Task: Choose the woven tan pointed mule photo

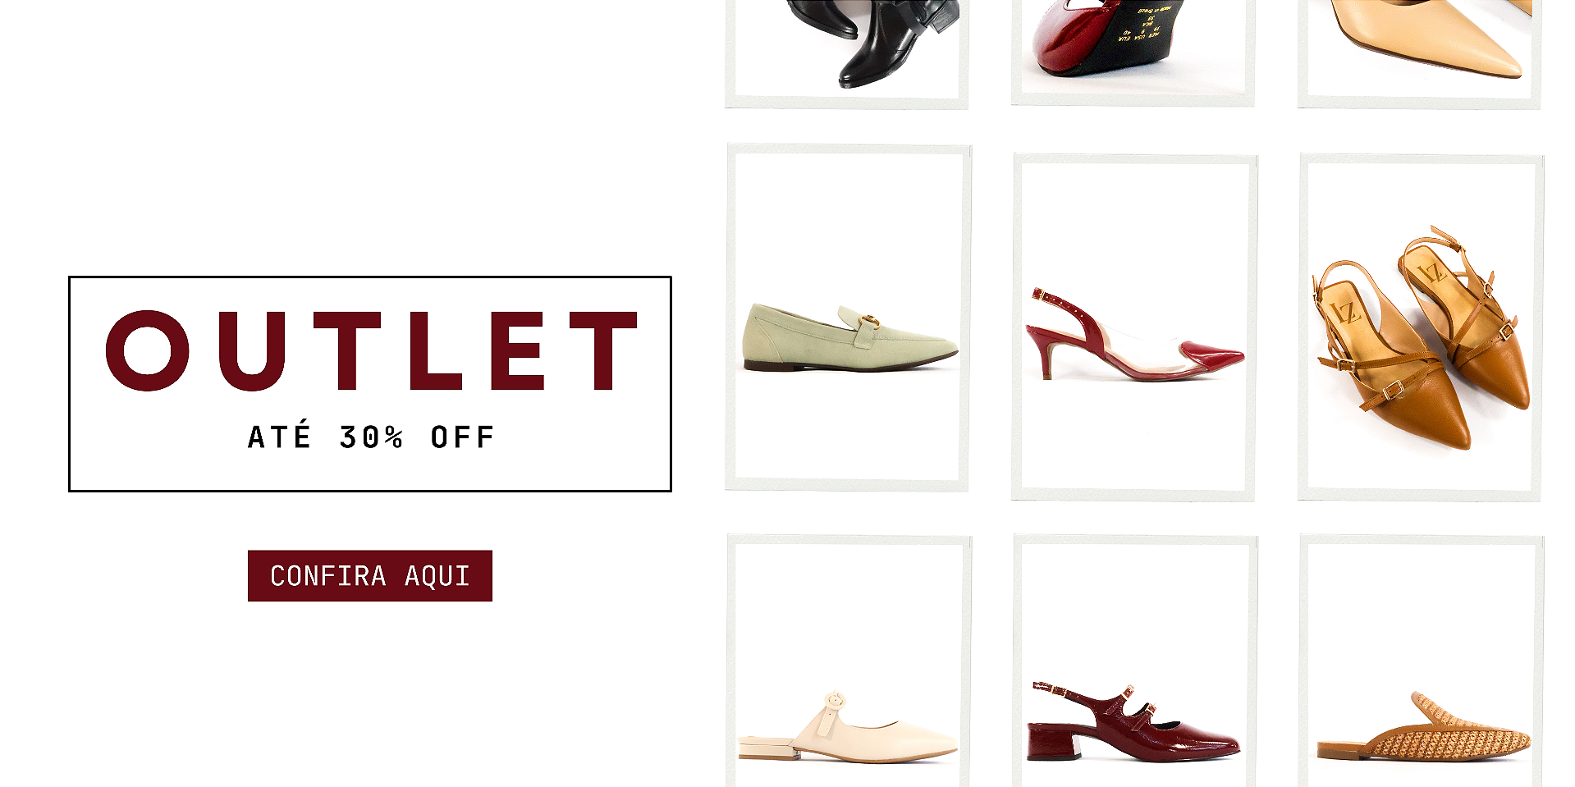Action: 1421,661
